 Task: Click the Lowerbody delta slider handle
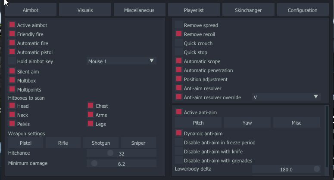(x=317, y=169)
